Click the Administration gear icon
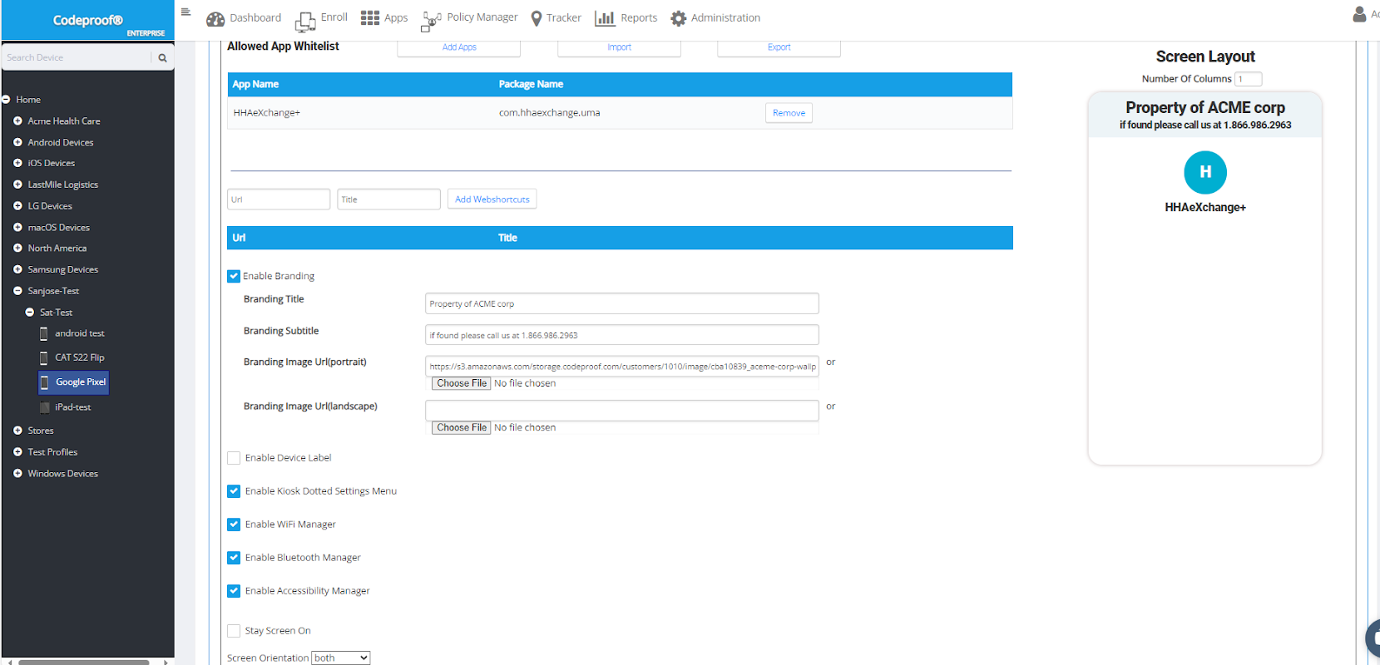Viewport: 1380px width, 665px height. click(679, 18)
